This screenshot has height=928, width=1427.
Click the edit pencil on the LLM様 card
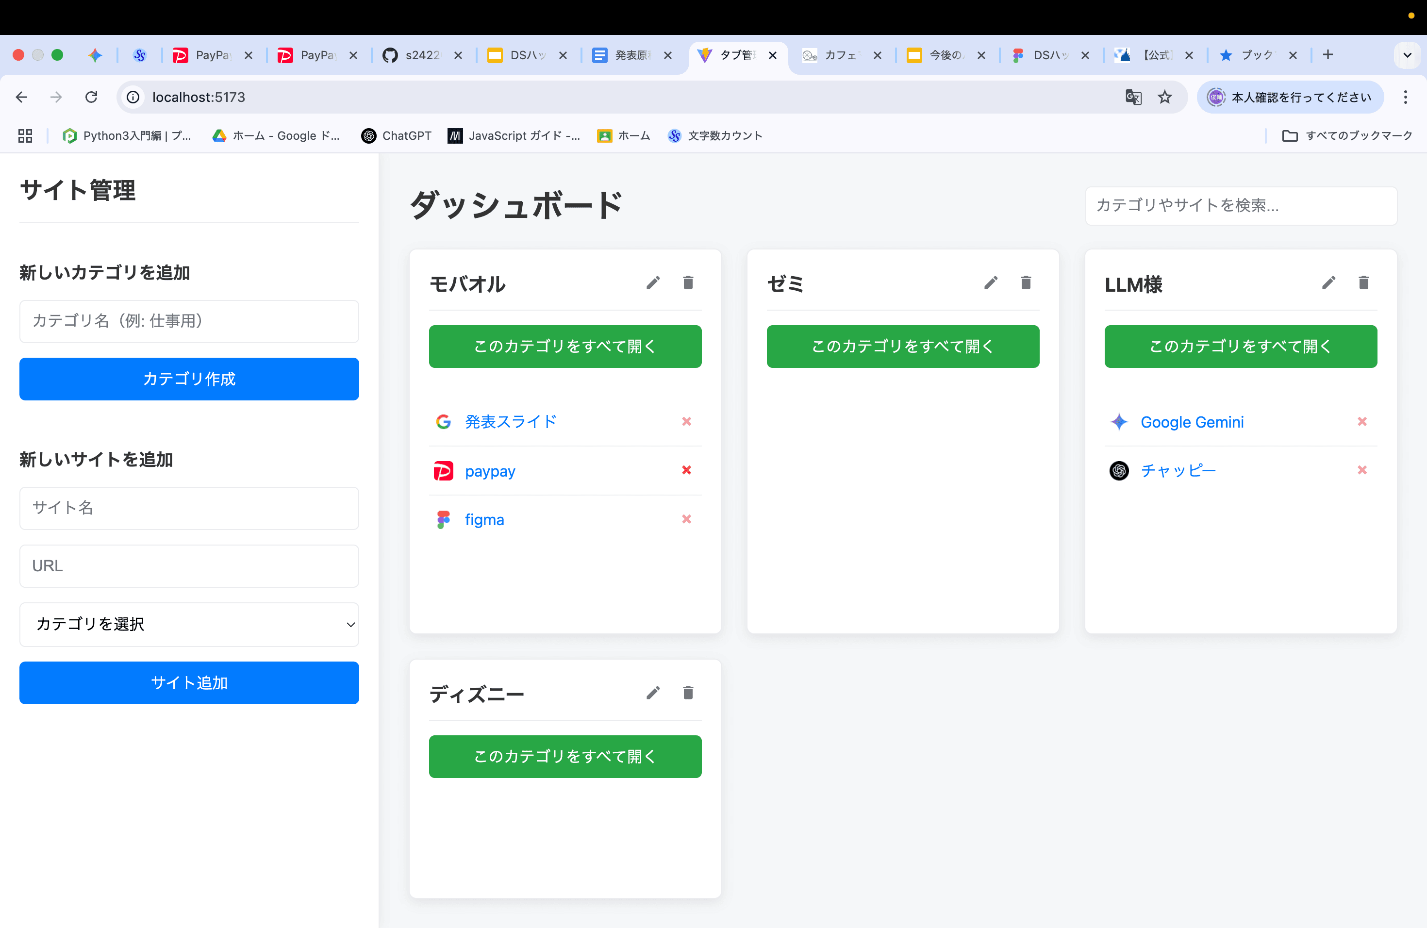tap(1328, 282)
